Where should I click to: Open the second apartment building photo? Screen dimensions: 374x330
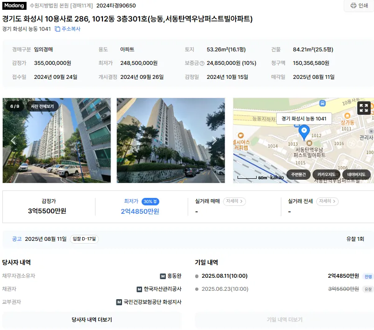(171, 140)
